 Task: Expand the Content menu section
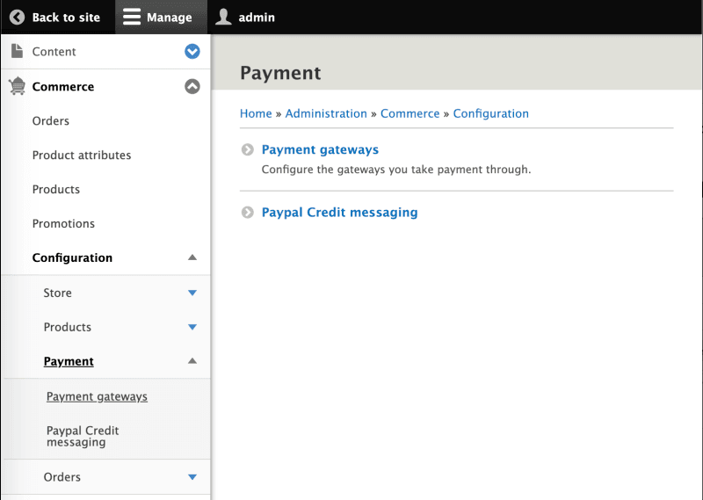tap(192, 52)
